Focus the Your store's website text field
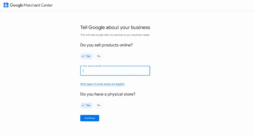Screen dimensions: 254x137 click(x=115, y=71)
